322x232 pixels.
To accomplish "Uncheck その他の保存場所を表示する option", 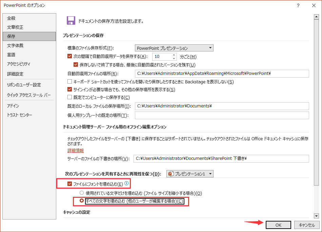I will tap(71, 90).
